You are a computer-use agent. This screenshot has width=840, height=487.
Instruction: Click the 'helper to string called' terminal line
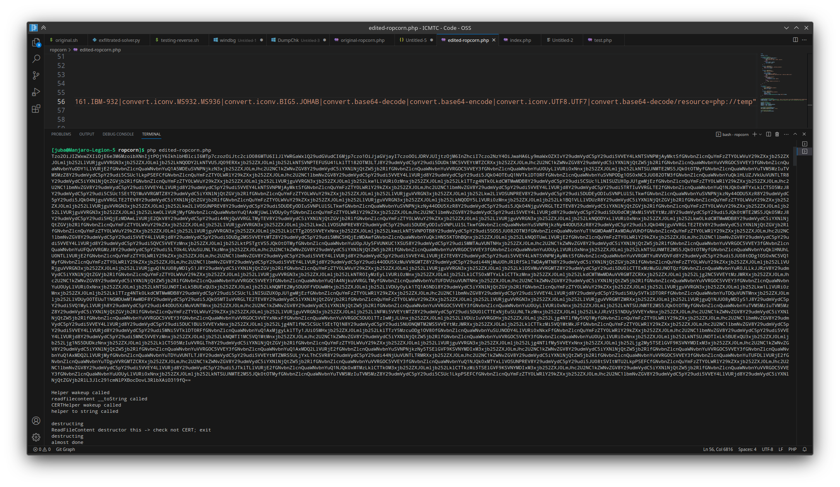point(85,411)
